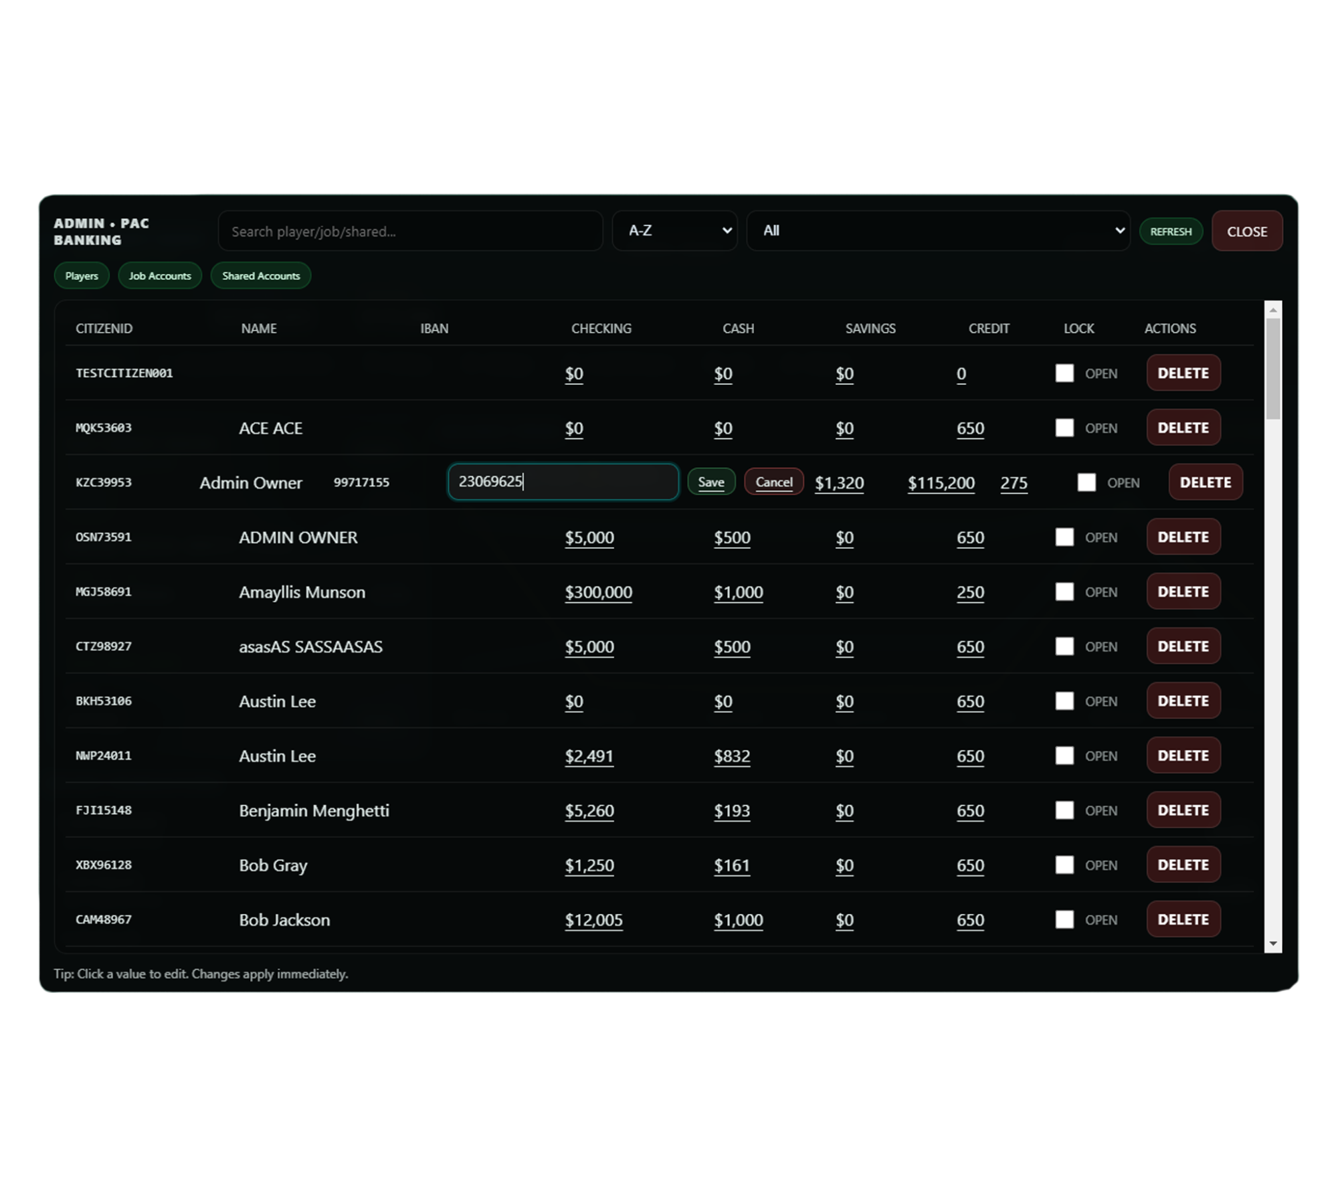The height and width of the screenshot is (1187, 1338).
Task: Close the admin banking panel
Action: [x=1246, y=232]
